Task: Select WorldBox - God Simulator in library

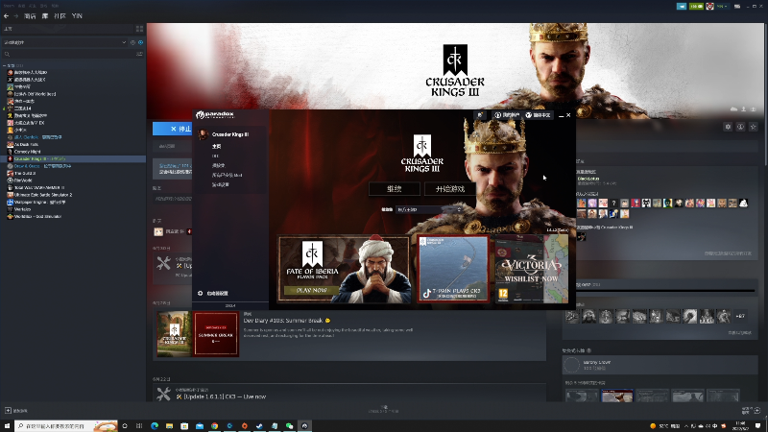Action: [x=37, y=217]
